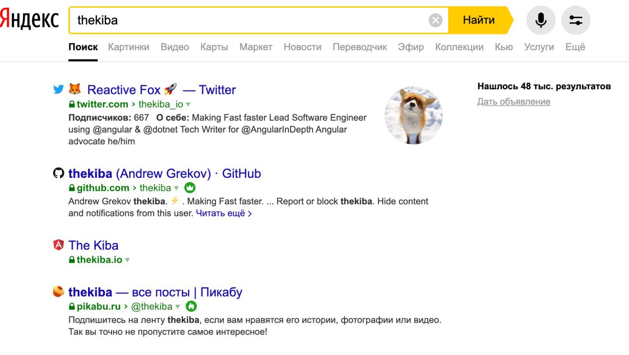Open the dropdown arrow after thekiba_io
This screenshot has width=629, height=355.
[x=188, y=105]
